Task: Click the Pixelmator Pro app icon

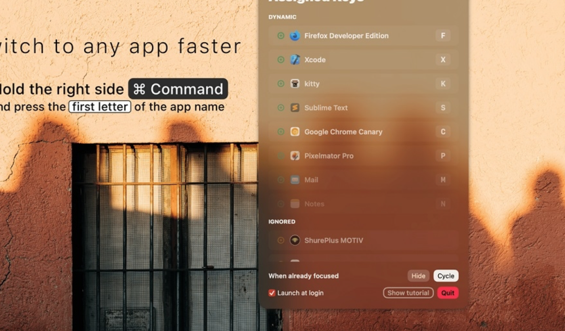Action: coord(295,156)
